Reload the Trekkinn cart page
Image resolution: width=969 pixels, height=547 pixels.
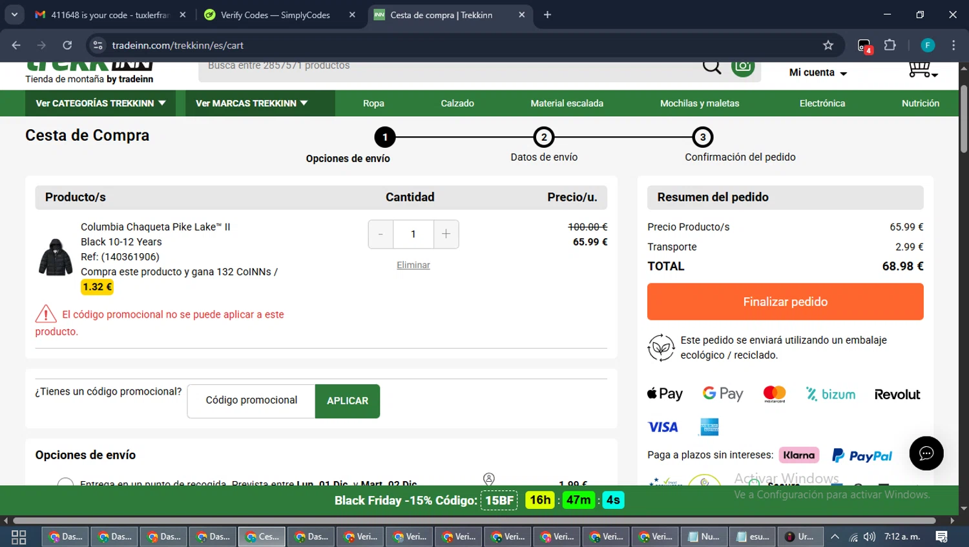tap(67, 45)
